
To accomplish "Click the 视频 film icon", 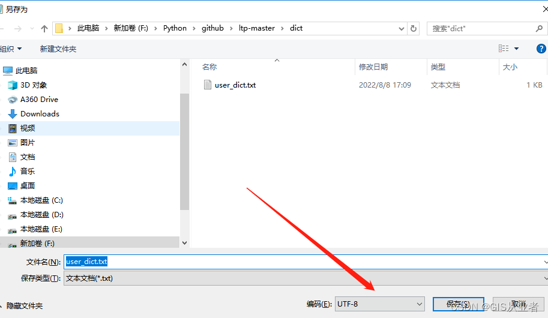I will [x=13, y=128].
